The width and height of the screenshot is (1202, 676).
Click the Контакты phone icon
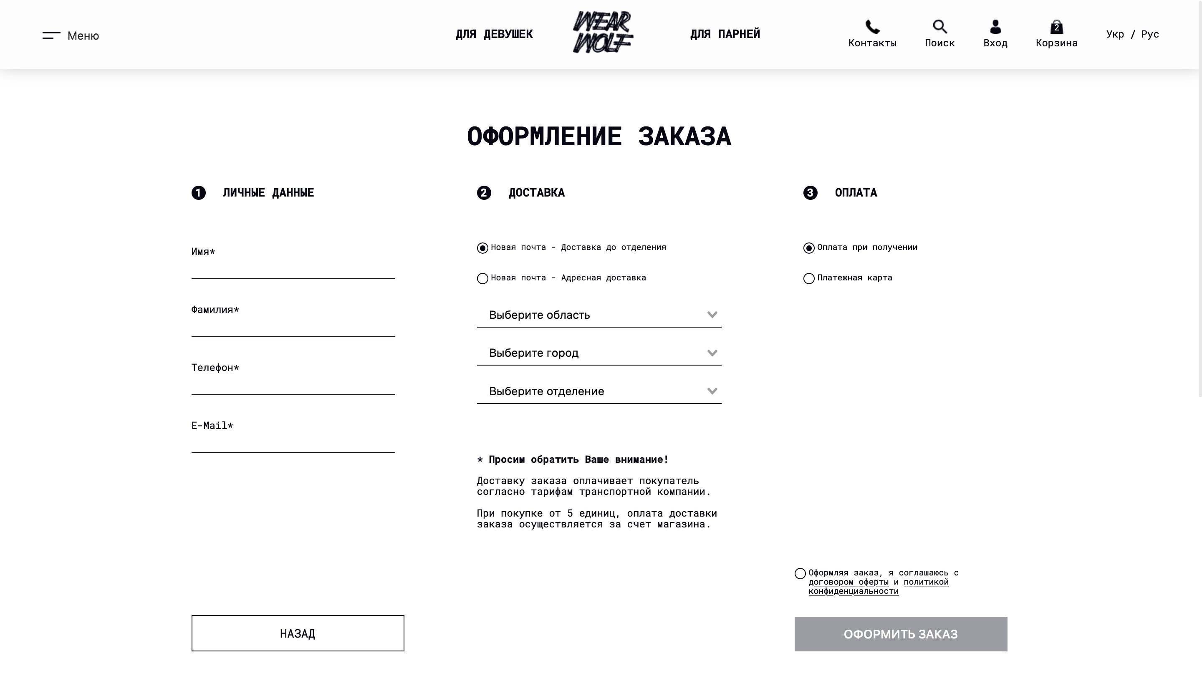click(872, 27)
